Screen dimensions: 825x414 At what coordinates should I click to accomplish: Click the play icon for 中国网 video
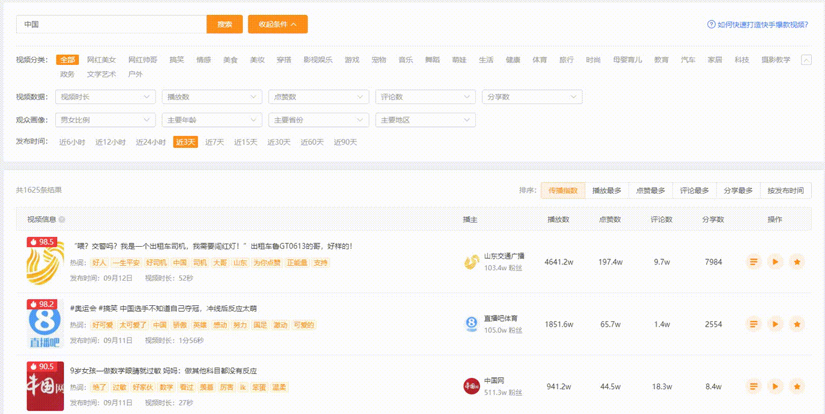[775, 386]
